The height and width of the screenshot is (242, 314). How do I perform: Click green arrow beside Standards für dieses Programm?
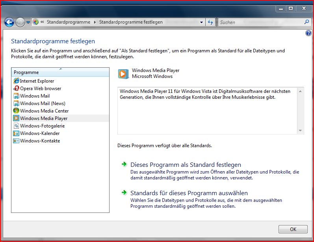[124, 192]
